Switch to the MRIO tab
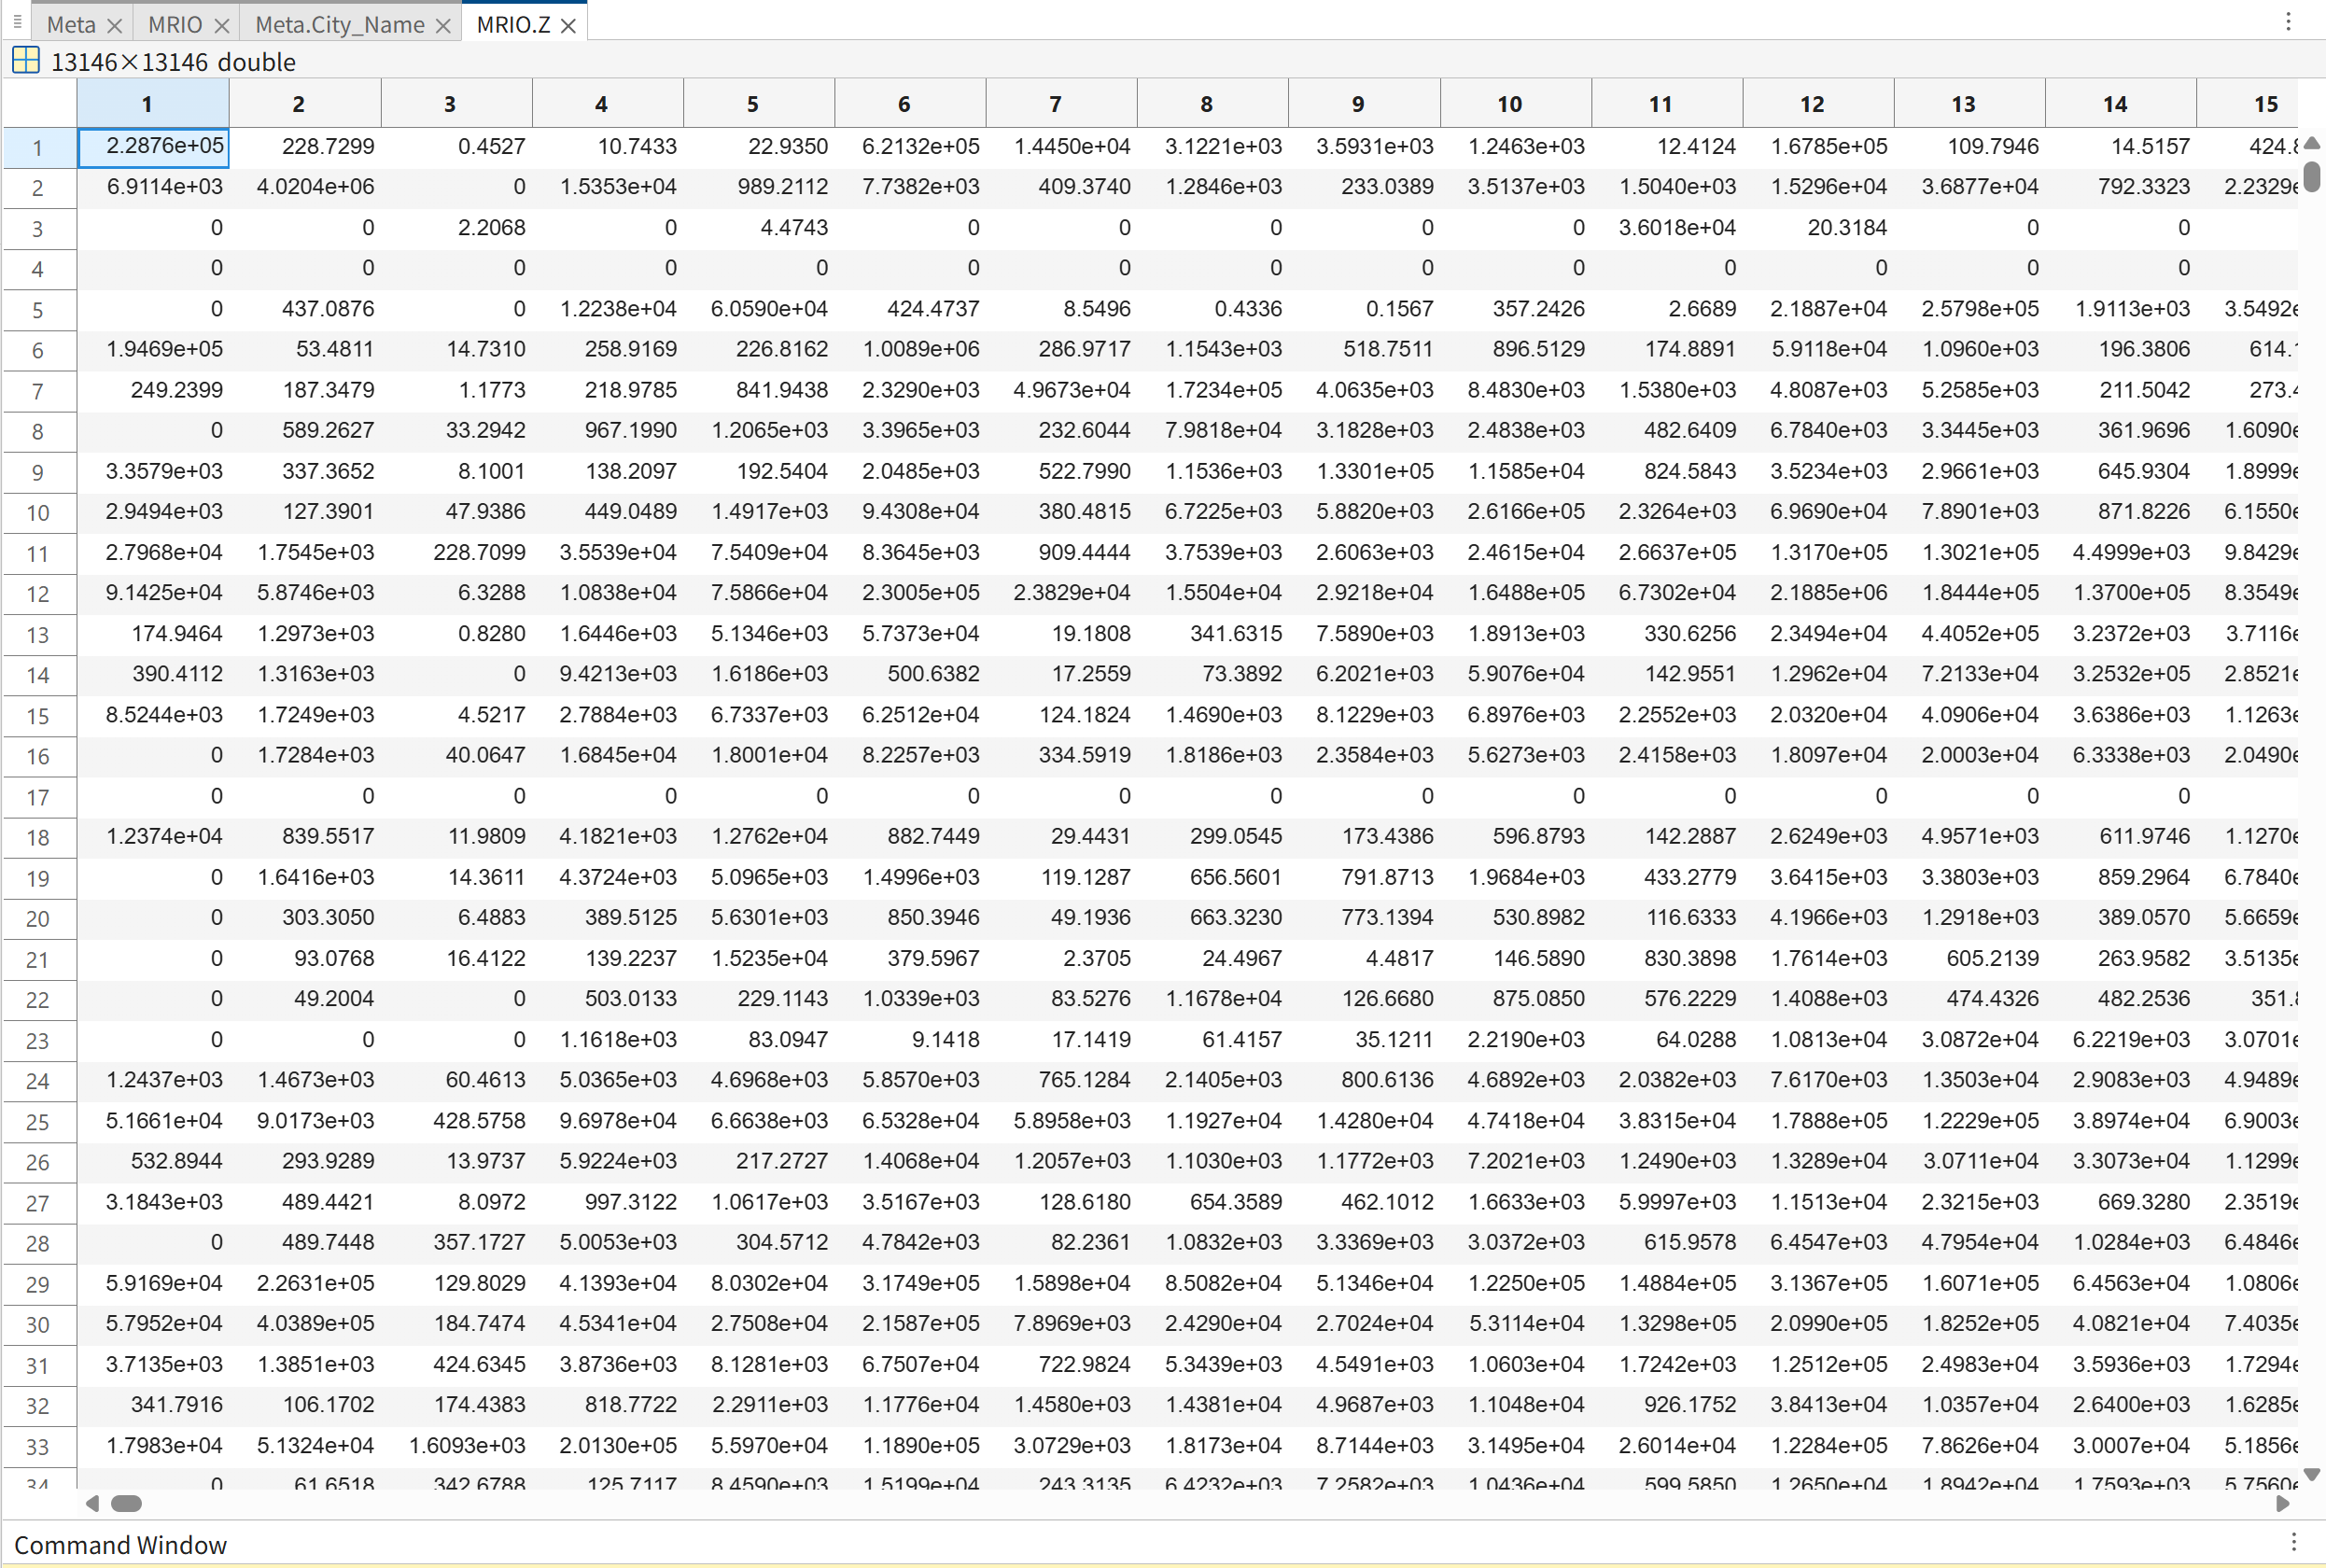The height and width of the screenshot is (1568, 2326). (174, 25)
